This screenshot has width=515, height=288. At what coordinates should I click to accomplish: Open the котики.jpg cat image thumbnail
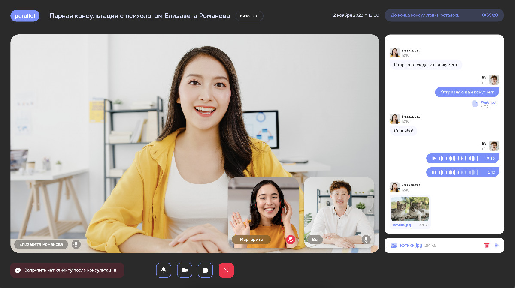tap(410, 209)
